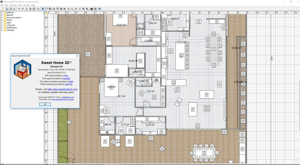Click the Queen Bed furniture label

click(111, 87)
